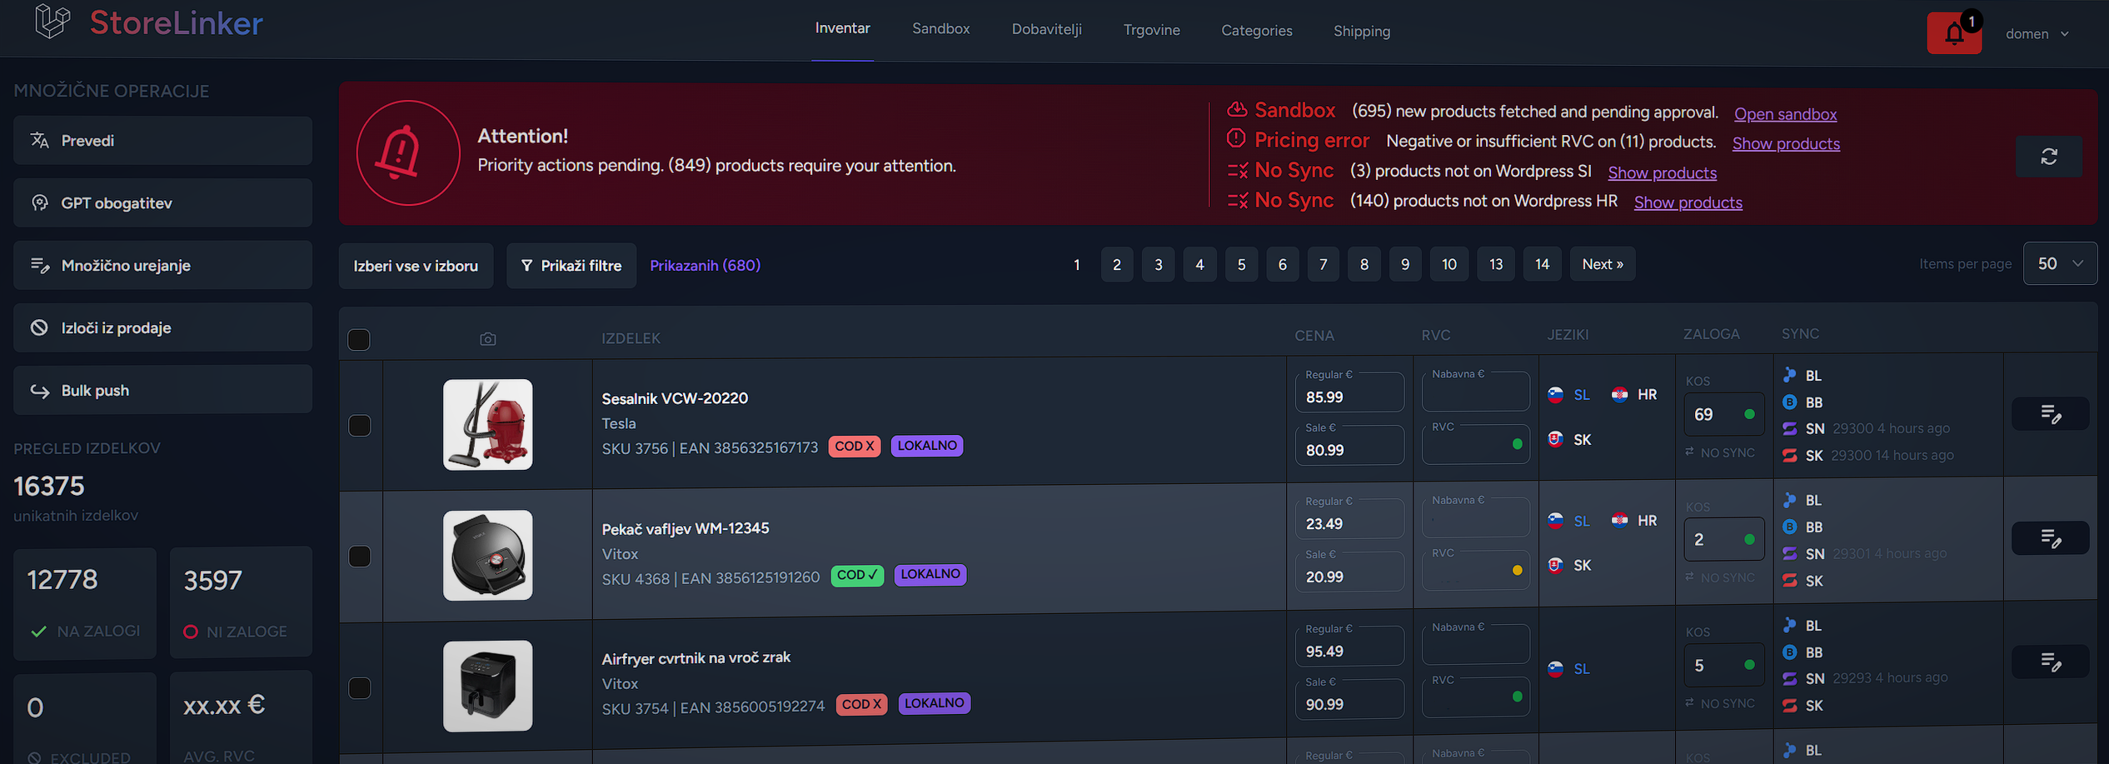The width and height of the screenshot is (2109, 764).
Task: Switch to the Sandbox tab
Action: [940, 29]
